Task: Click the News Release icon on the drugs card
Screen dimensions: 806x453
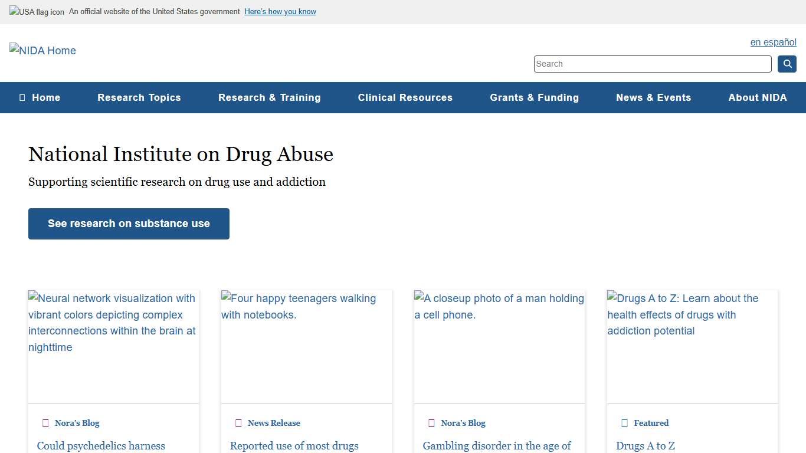Action: point(238,423)
